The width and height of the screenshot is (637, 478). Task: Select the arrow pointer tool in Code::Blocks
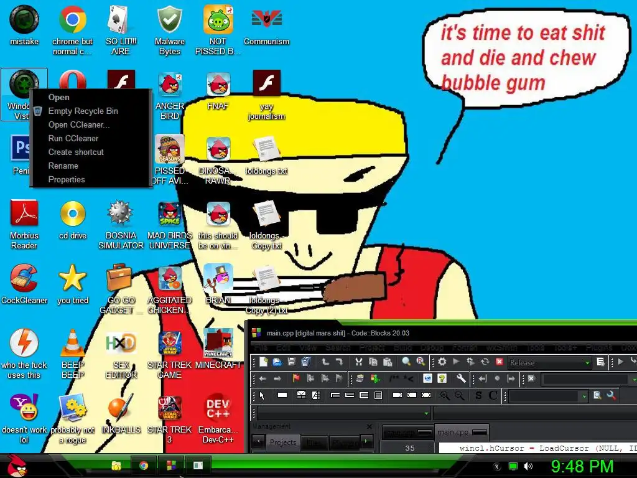tap(262, 395)
